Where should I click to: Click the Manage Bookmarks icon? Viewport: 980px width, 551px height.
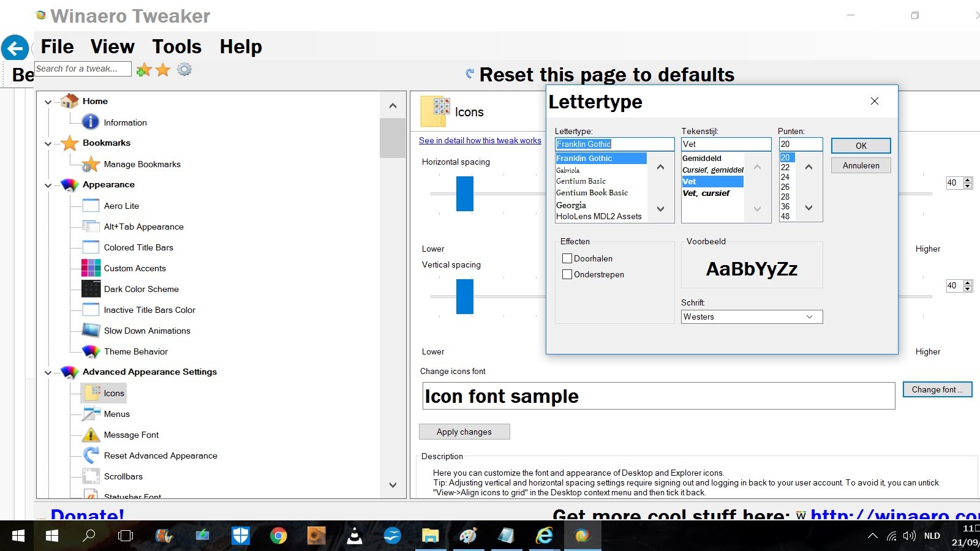point(91,164)
